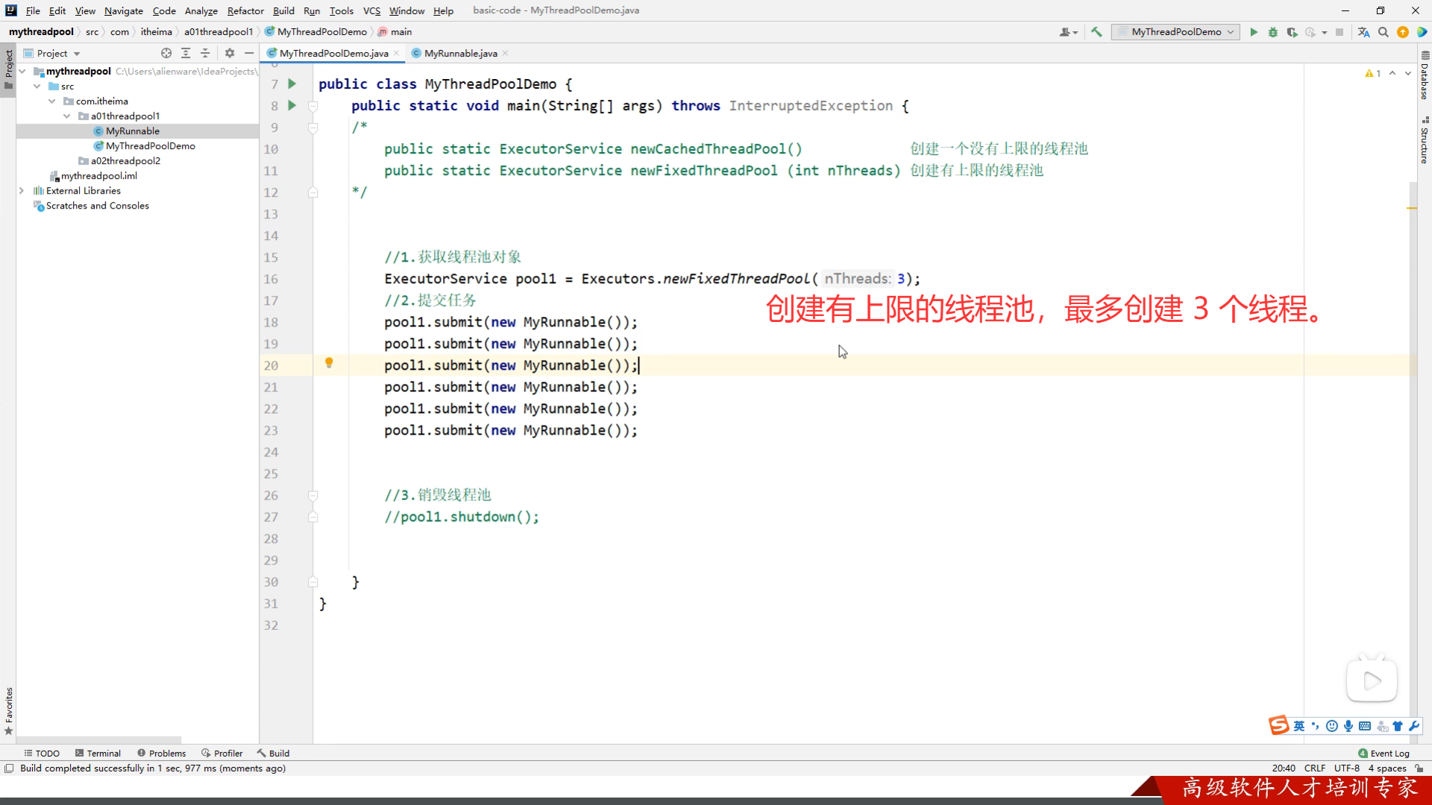Expand External Libraries tree node
Screen dimensions: 1432x805
coord(22,191)
